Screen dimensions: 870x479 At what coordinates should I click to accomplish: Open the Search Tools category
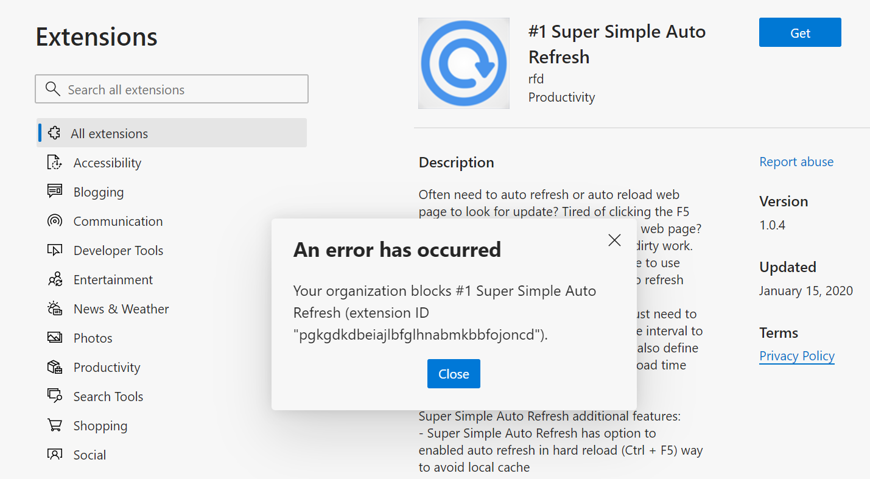(108, 396)
